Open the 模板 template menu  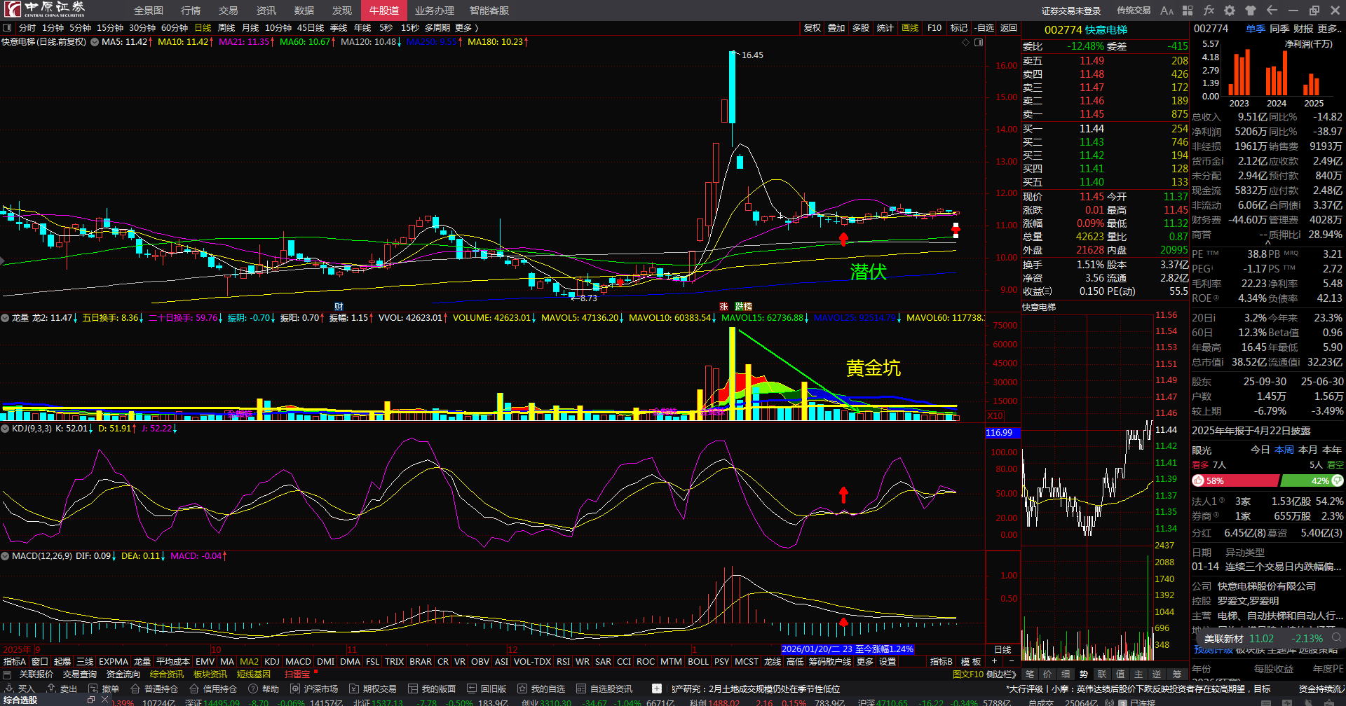(x=971, y=662)
